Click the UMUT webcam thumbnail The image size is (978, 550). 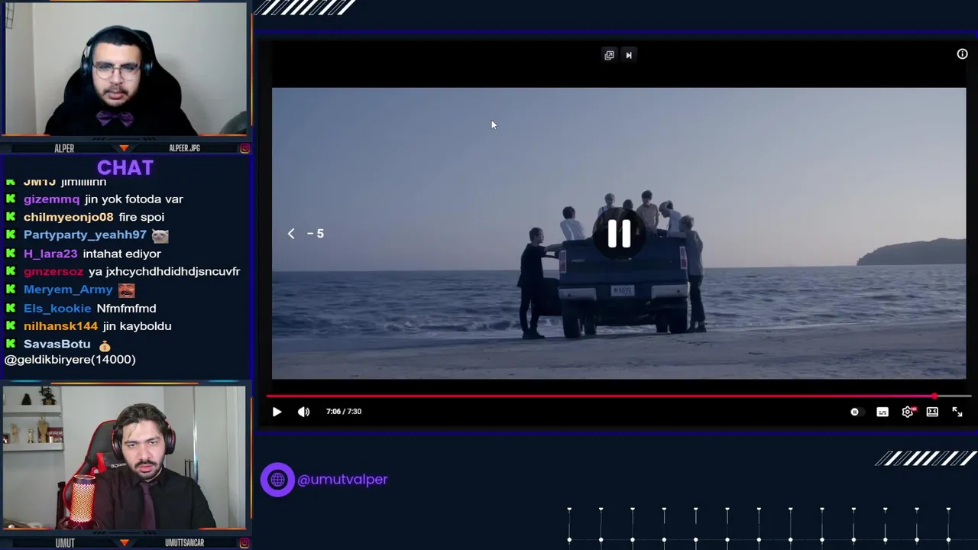[x=125, y=458]
